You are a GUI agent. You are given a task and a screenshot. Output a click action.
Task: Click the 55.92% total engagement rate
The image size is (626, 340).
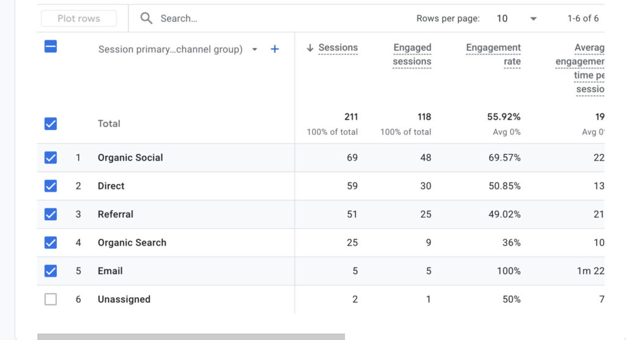click(x=504, y=117)
